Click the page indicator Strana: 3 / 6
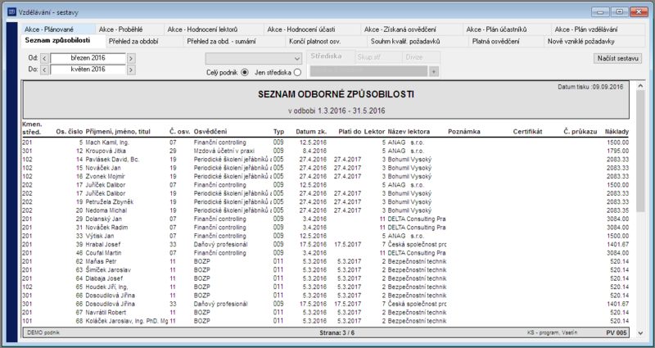This screenshot has width=655, height=348. 337,333
